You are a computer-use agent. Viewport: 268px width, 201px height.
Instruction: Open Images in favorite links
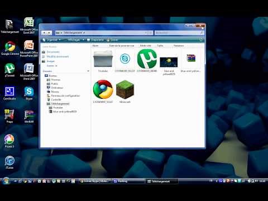[49, 61]
